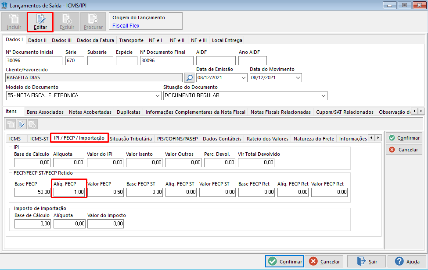Click the Valor do IPI field
This screenshot has height=270, width=428.
[x=105, y=162]
